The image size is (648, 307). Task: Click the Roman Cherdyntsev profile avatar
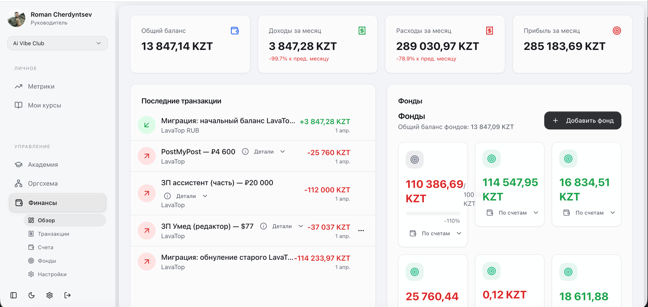[x=16, y=18]
